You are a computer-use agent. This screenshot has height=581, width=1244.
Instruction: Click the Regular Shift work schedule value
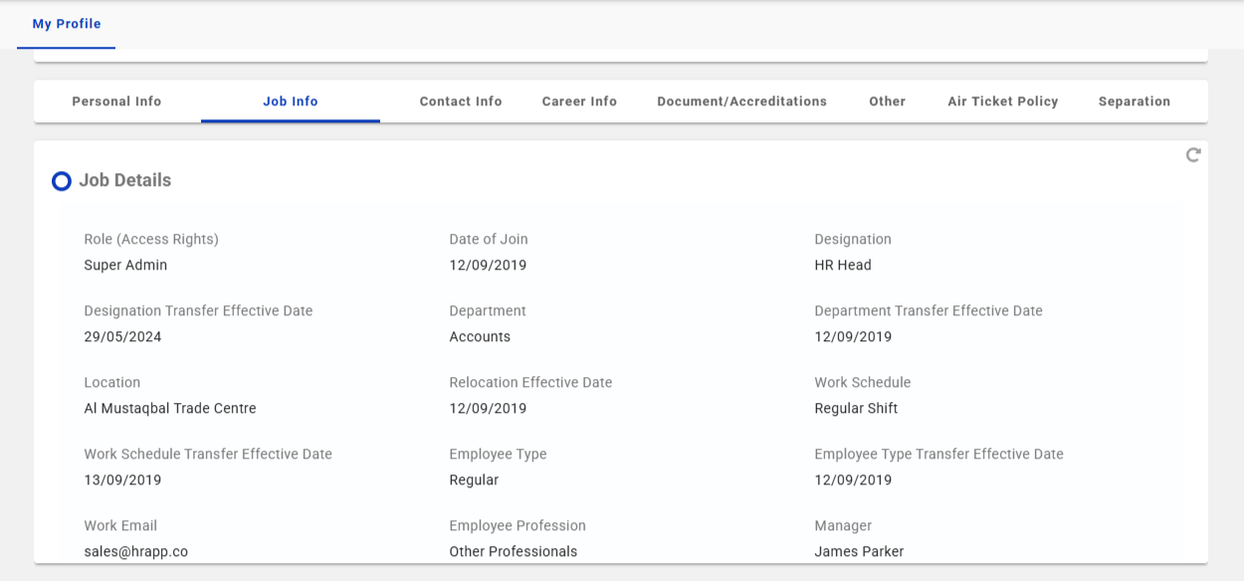pos(856,409)
